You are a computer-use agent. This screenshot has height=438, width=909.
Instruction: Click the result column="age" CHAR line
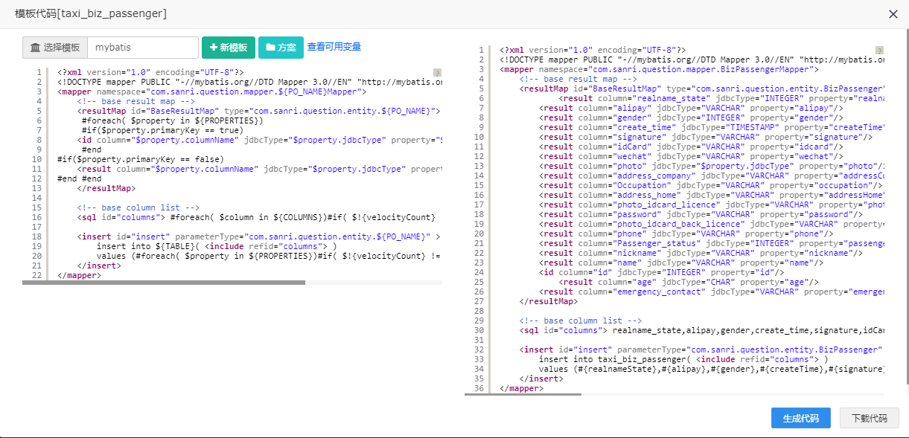click(x=689, y=282)
